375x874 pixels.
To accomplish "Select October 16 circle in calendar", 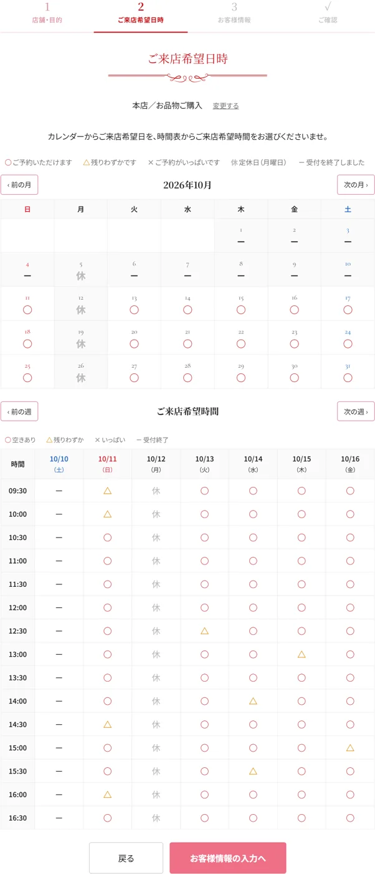I will tap(294, 310).
